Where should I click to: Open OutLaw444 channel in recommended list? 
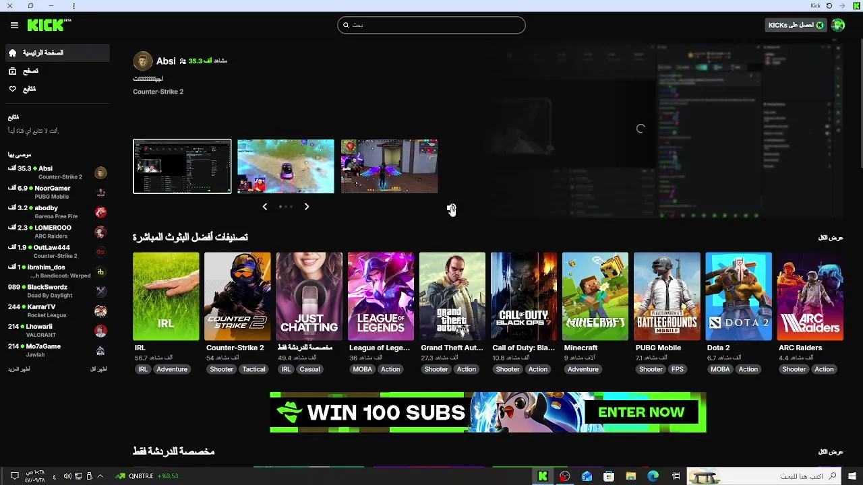[57, 251]
